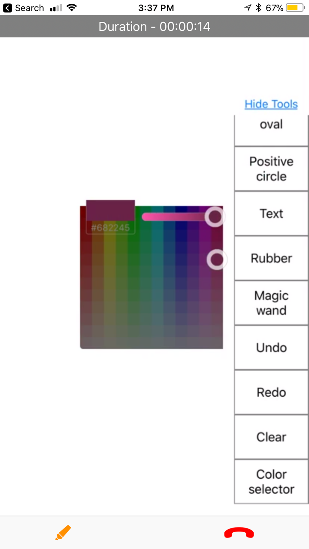This screenshot has height=549, width=309.
Task: Tap the Undo button
Action: (271, 347)
